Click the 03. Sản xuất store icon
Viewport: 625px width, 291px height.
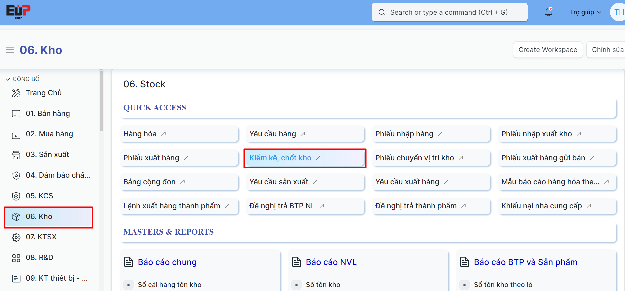(x=16, y=155)
